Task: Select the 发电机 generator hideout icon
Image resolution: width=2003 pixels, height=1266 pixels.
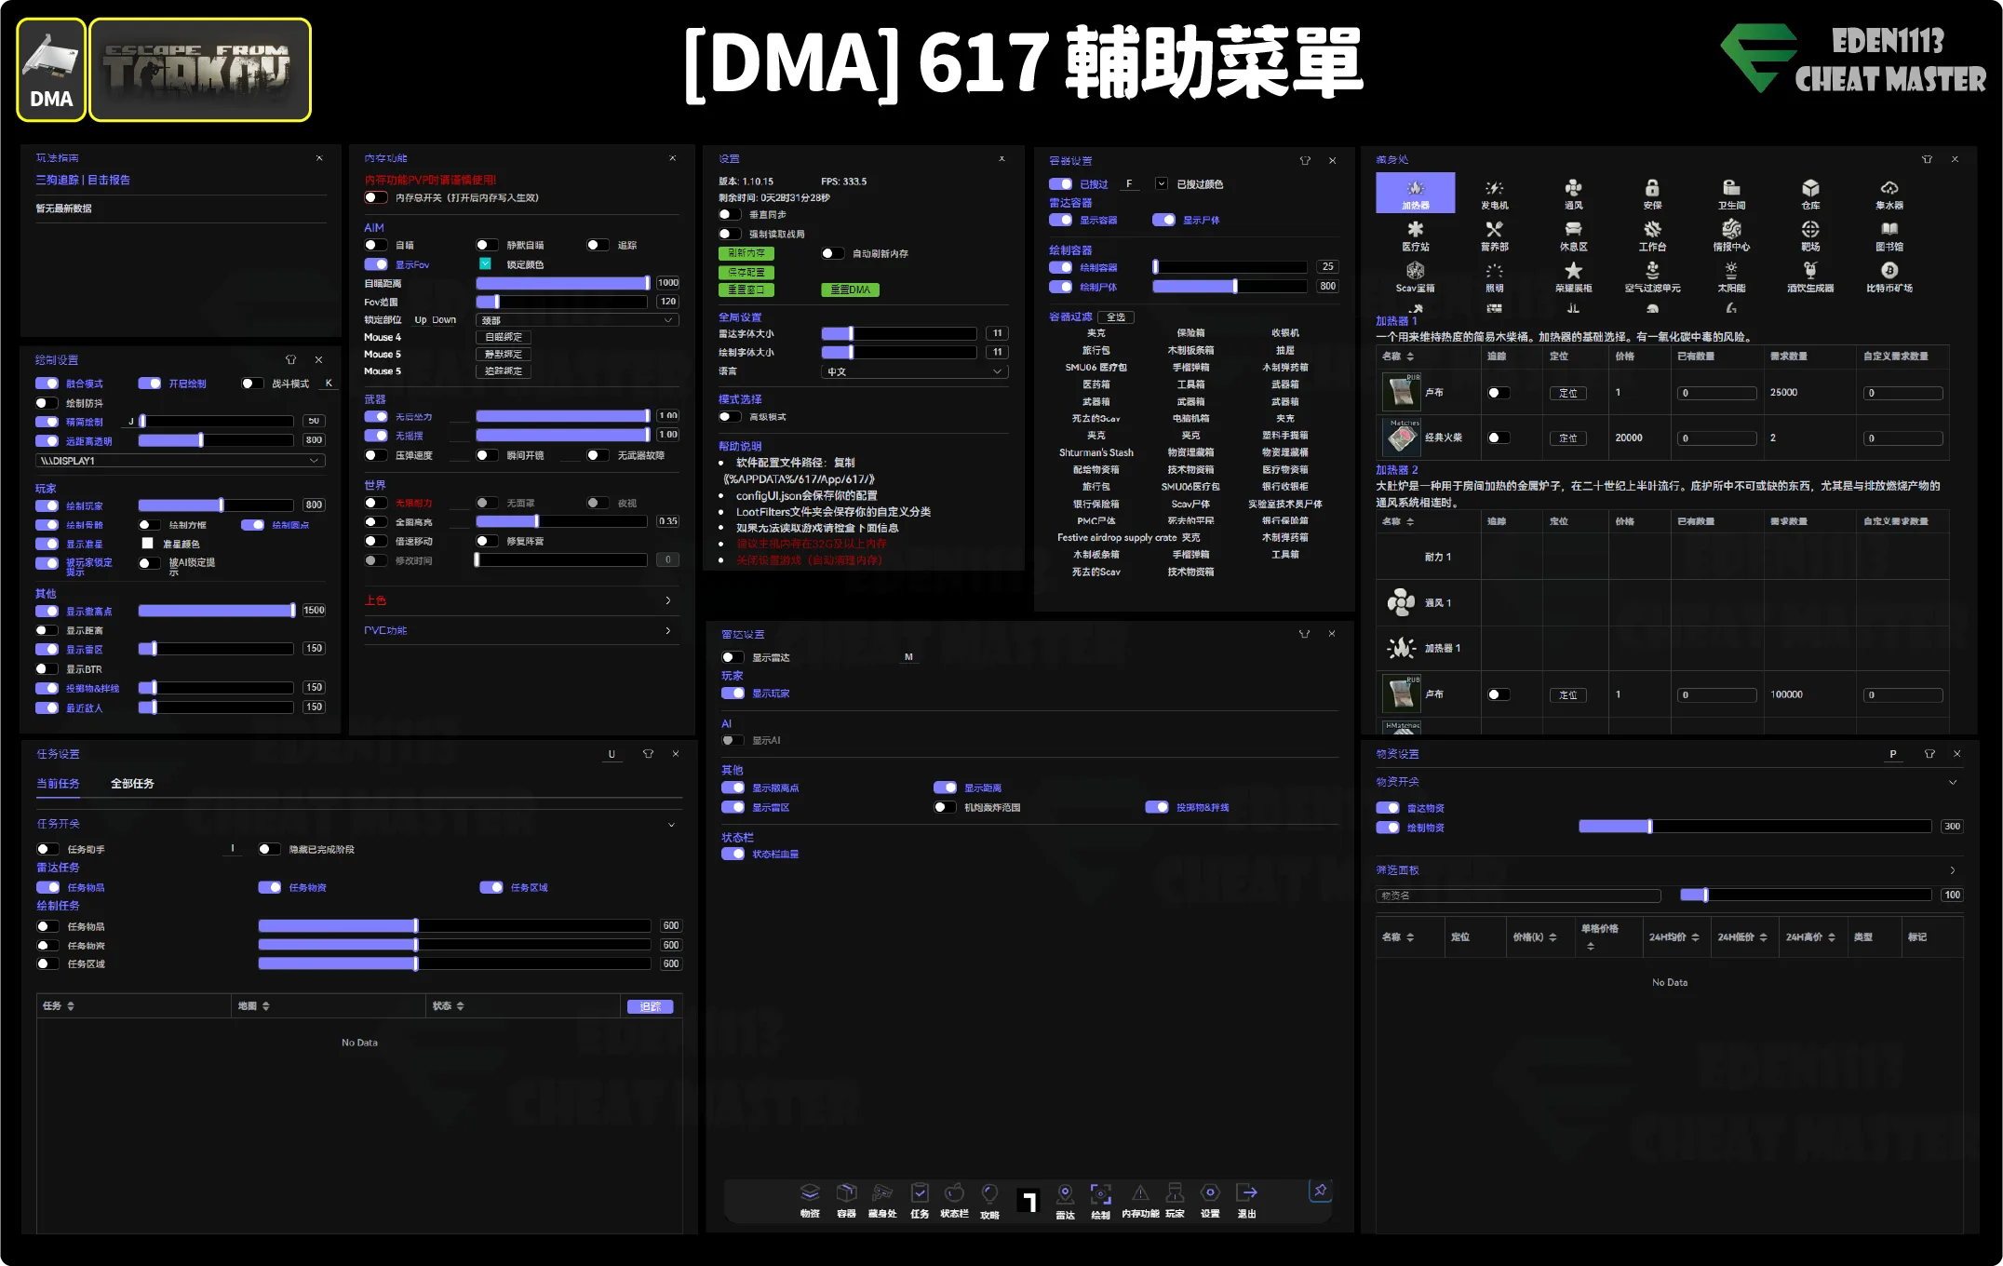Action: coord(1494,194)
